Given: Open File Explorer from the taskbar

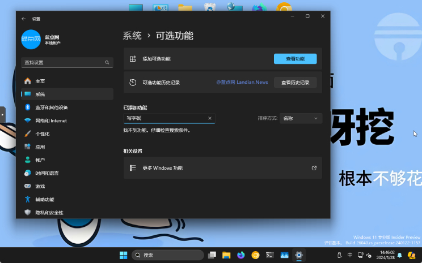Looking at the screenshot, I should click(x=226, y=255).
